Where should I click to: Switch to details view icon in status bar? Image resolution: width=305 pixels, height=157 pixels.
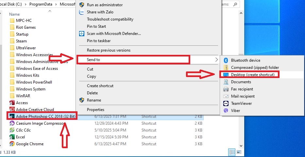tap(232, 152)
